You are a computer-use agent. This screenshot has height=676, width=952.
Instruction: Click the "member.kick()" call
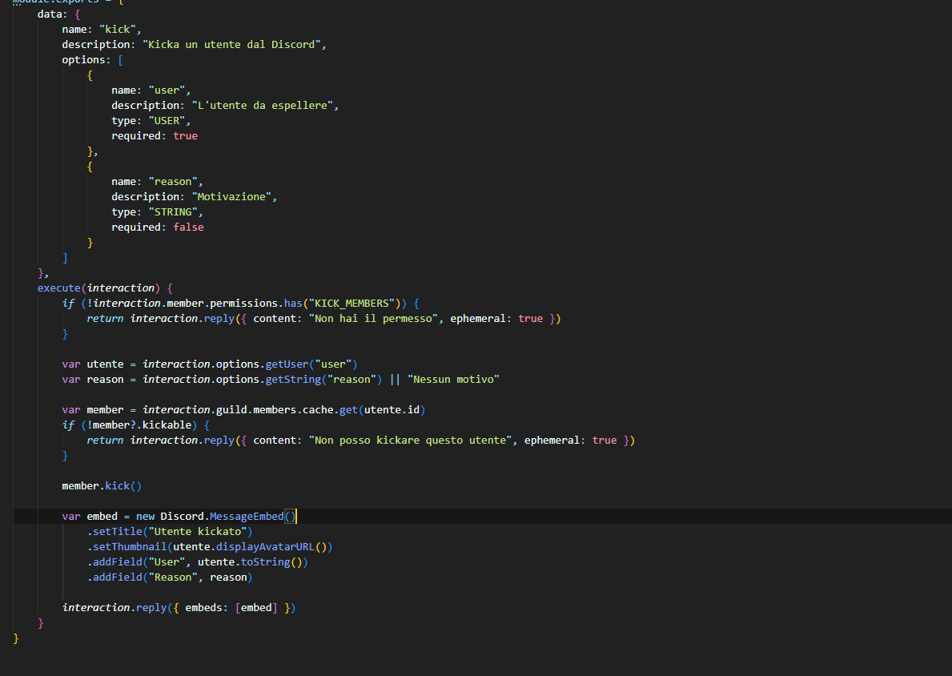102,485
